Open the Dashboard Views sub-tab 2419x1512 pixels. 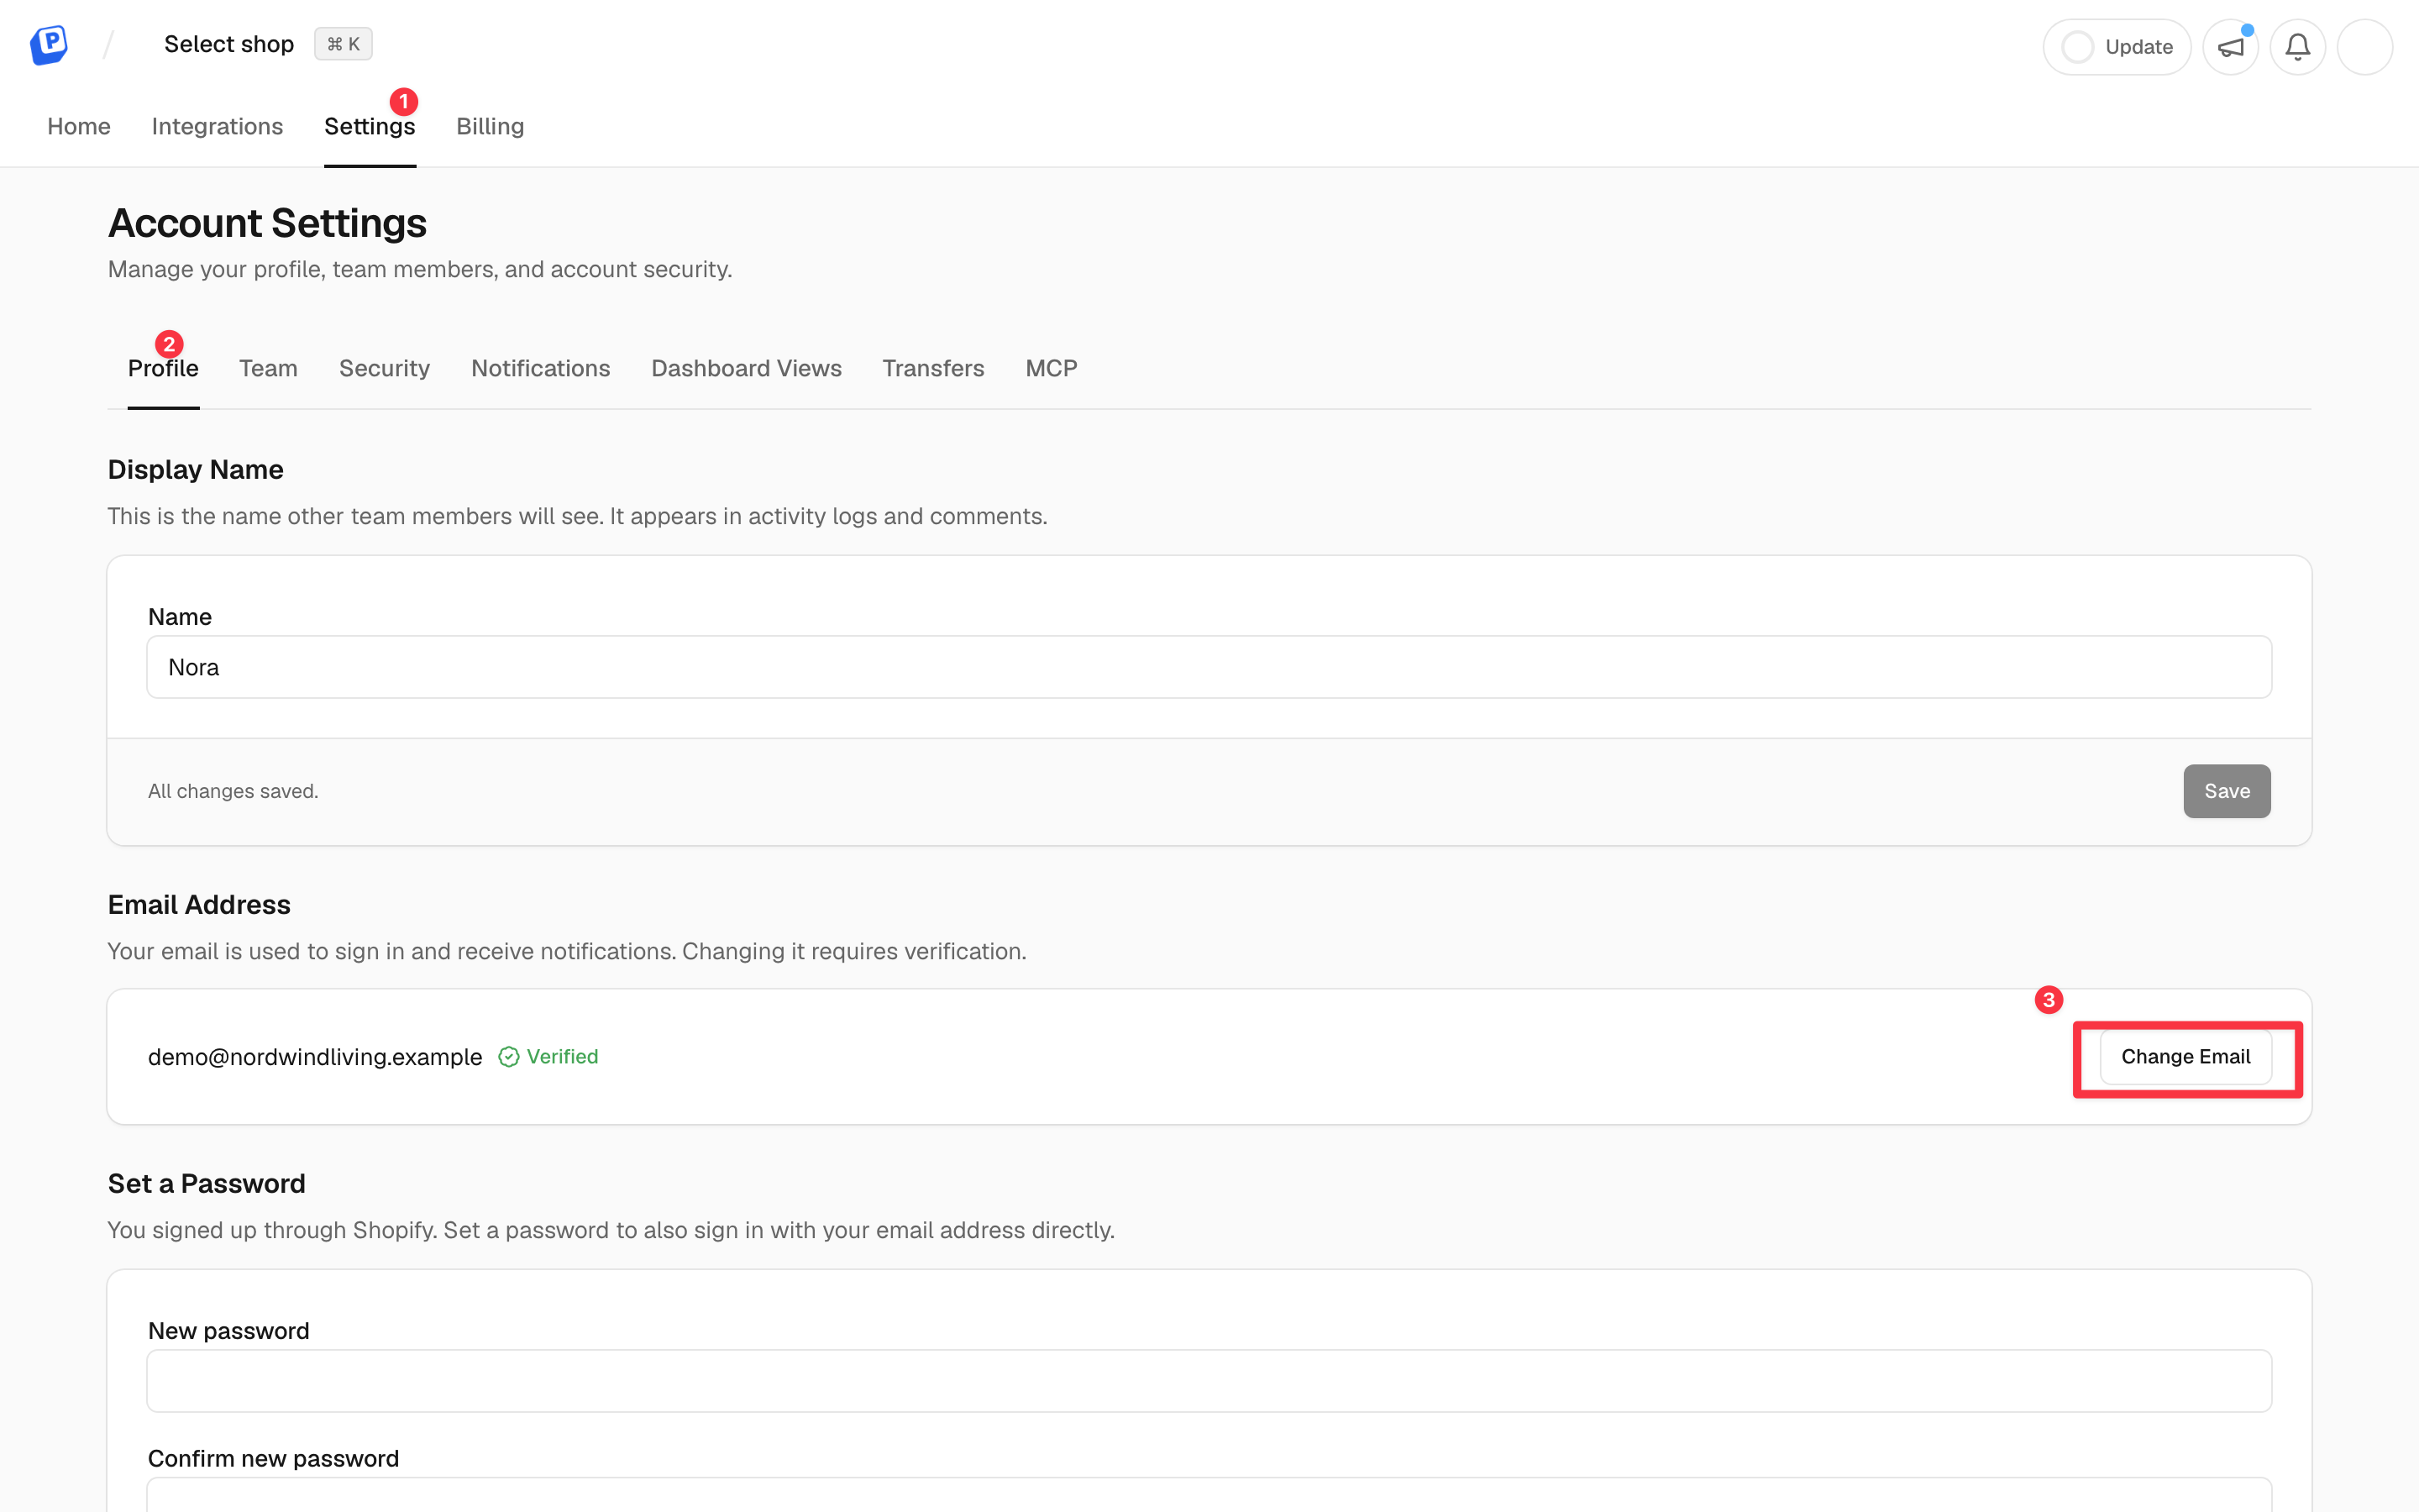pyautogui.click(x=746, y=368)
